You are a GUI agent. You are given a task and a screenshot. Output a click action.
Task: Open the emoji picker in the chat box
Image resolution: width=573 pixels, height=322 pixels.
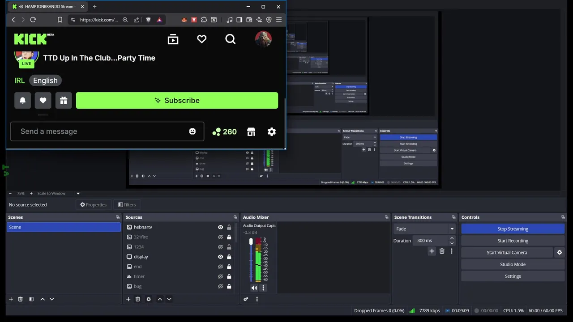pos(192,131)
